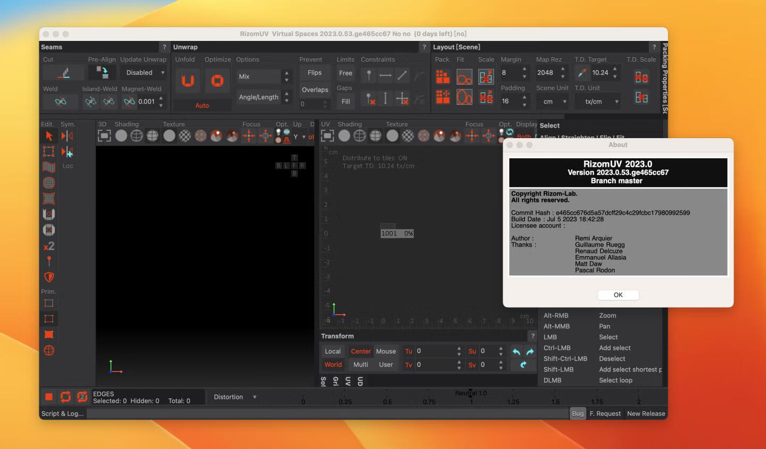Open the Sol vertical tab
Image resolution: width=766 pixels, height=449 pixels.
(323, 382)
